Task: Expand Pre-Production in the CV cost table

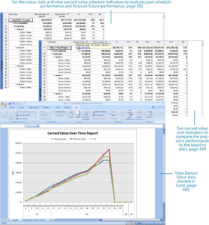Action: click(51, 51)
